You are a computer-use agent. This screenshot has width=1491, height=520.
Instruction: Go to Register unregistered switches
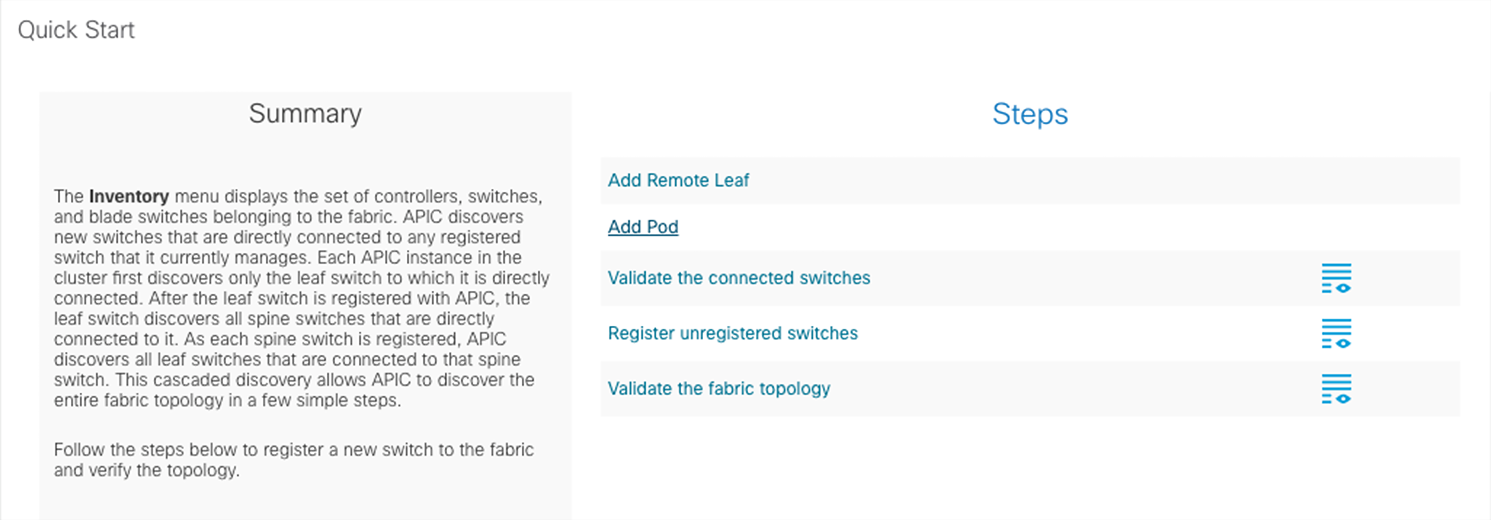click(x=732, y=334)
